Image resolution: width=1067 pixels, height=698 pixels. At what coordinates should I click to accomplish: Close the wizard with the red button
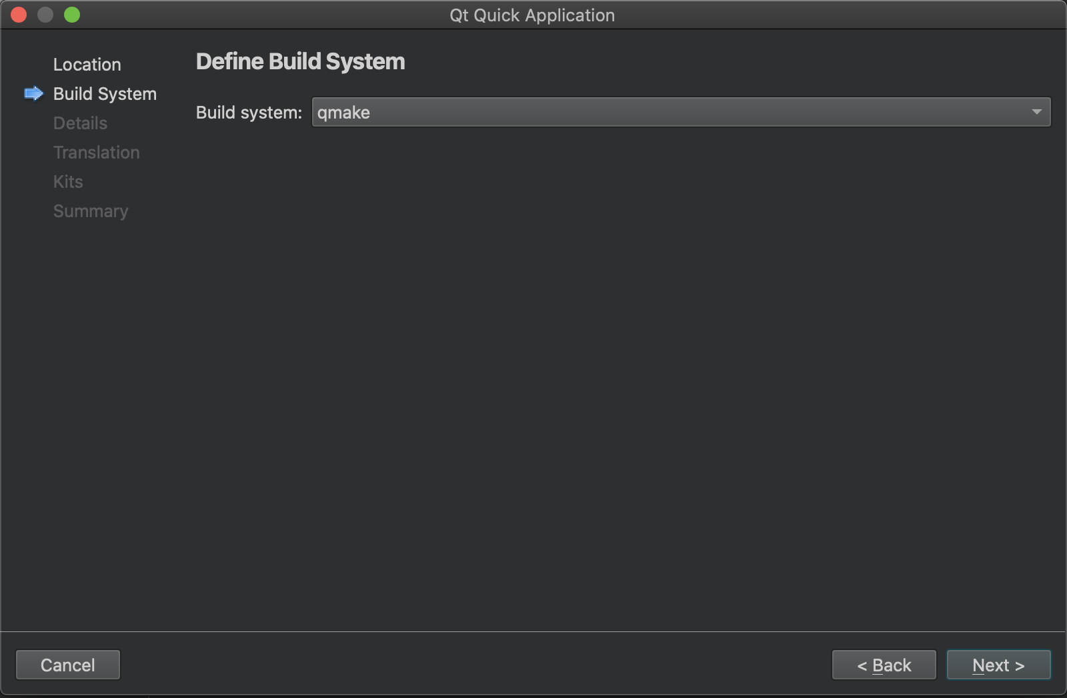[19, 15]
